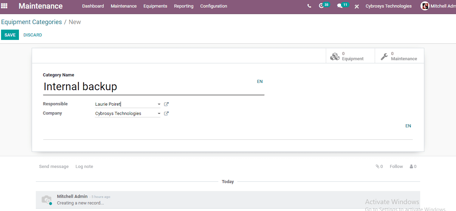Click the followers person icon
The height and width of the screenshot is (211, 456).
click(411, 167)
